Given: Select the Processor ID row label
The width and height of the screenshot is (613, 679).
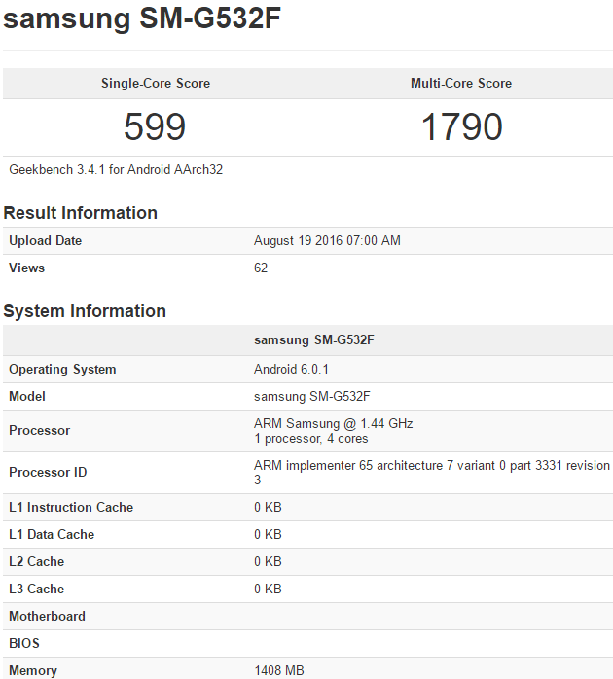Looking at the screenshot, I should [x=48, y=473].
